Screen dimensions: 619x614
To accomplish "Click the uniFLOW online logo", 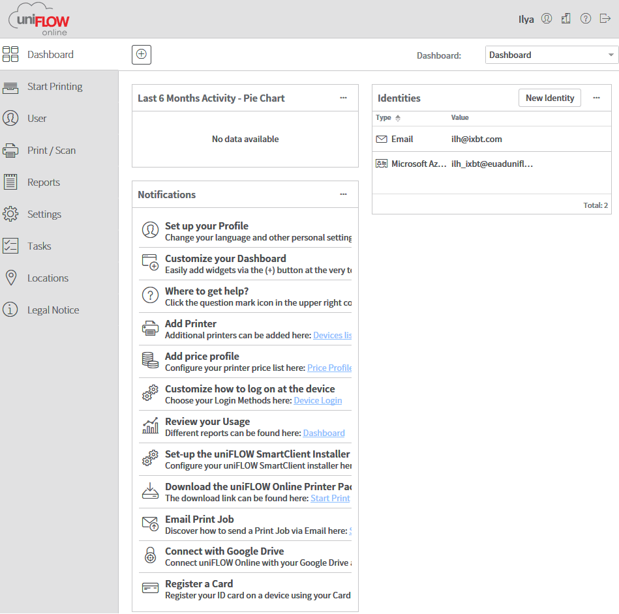I will tap(38, 20).
